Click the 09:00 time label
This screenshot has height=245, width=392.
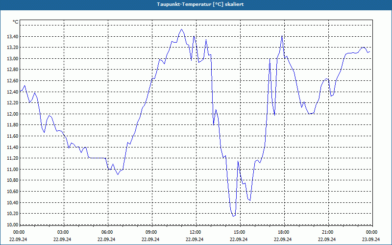pyautogui.click(x=151, y=232)
